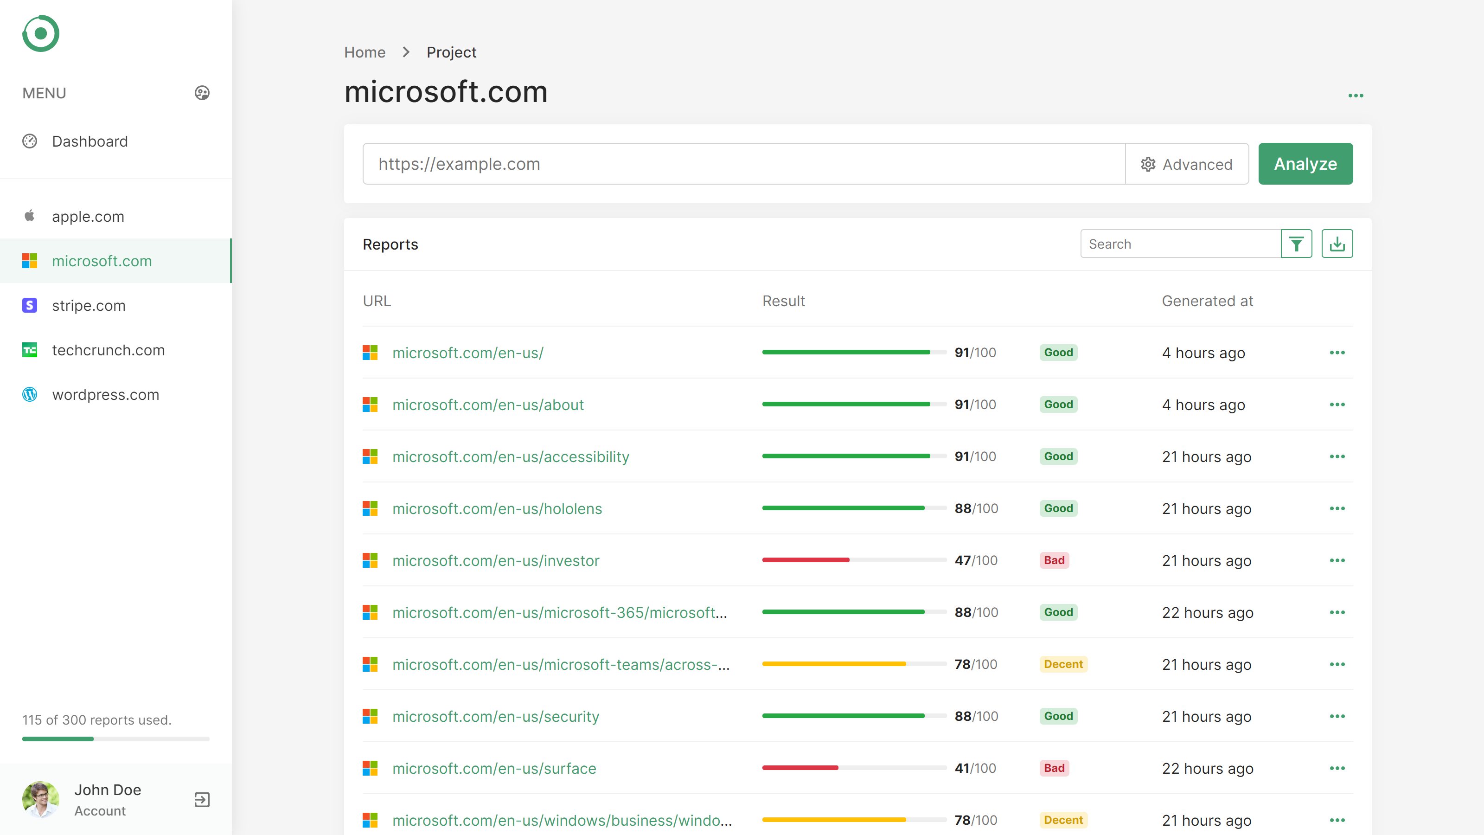The height and width of the screenshot is (835, 1484).
Task: Open options menu for en-us/hololens row
Action: point(1337,508)
